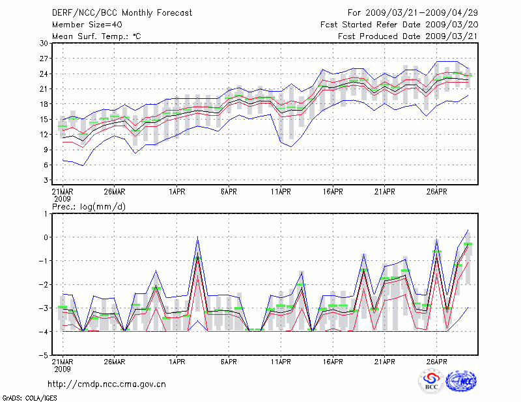Select 11APR on the precipitation chart axis
The image size is (521, 402).
280,362
